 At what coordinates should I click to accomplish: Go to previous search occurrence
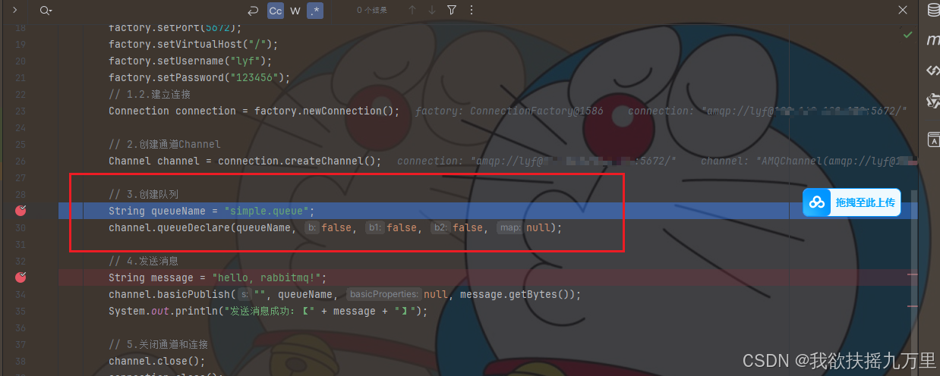(412, 11)
